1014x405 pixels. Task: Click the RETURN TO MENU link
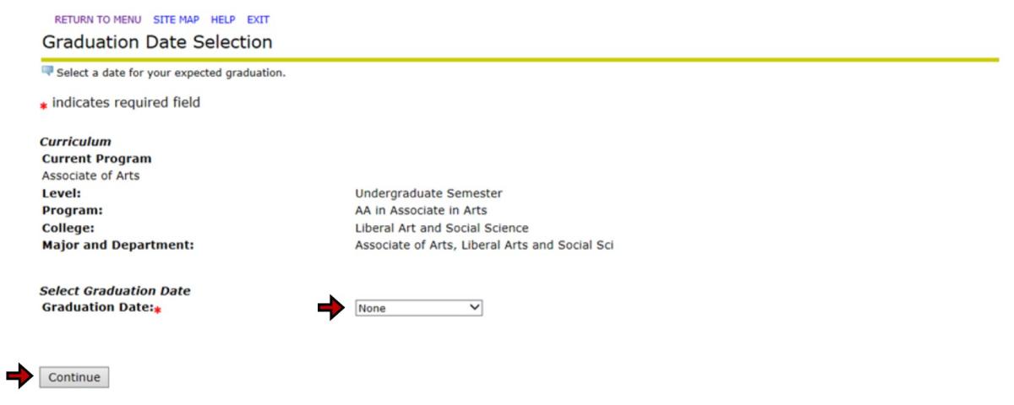97,19
